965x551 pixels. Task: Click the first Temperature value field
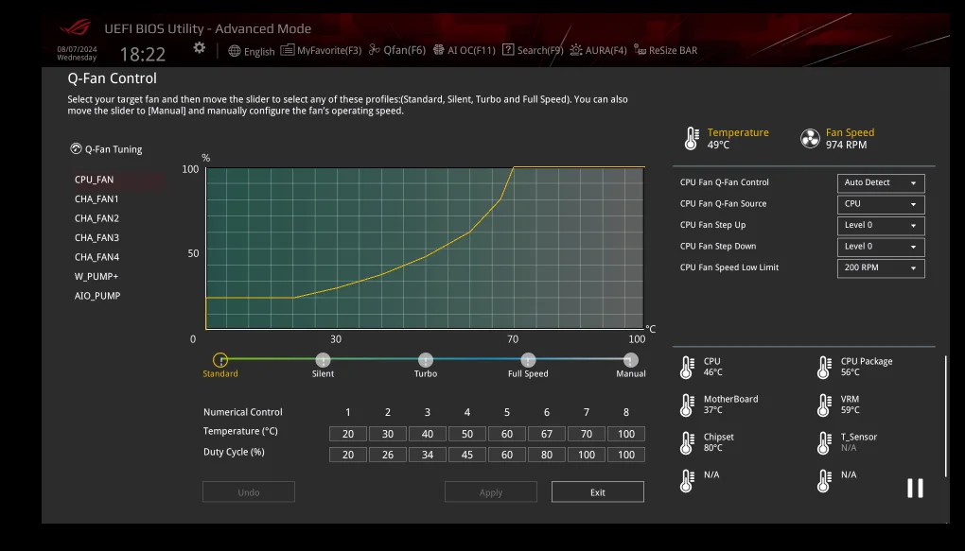pyautogui.click(x=348, y=434)
